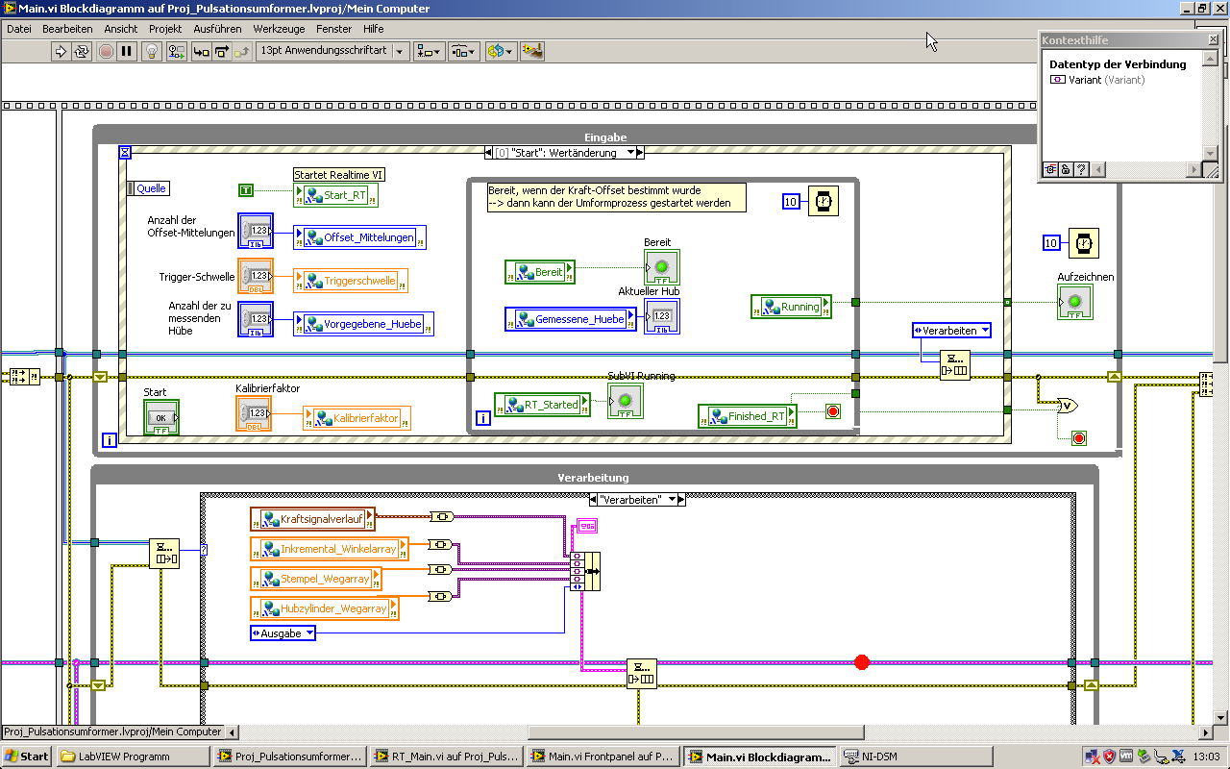Open the Align Objects dropdown
The width and height of the screenshot is (1230, 769).
(x=429, y=51)
